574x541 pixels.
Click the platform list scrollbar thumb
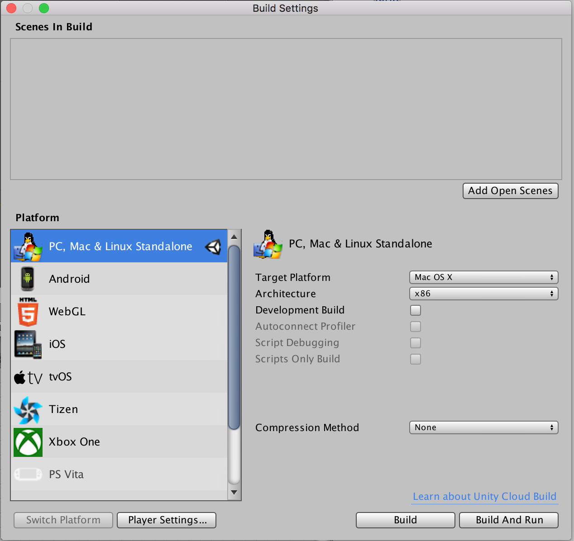coord(234,337)
